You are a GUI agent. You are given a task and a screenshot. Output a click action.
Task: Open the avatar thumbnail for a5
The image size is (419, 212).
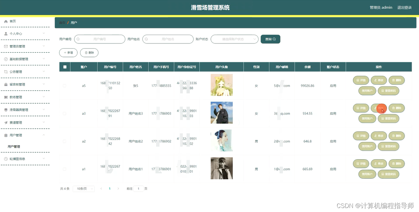coord(222,85)
